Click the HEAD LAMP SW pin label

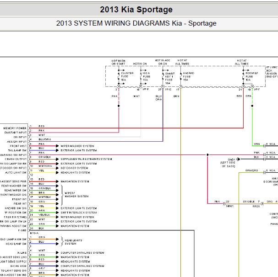tap(16, 244)
